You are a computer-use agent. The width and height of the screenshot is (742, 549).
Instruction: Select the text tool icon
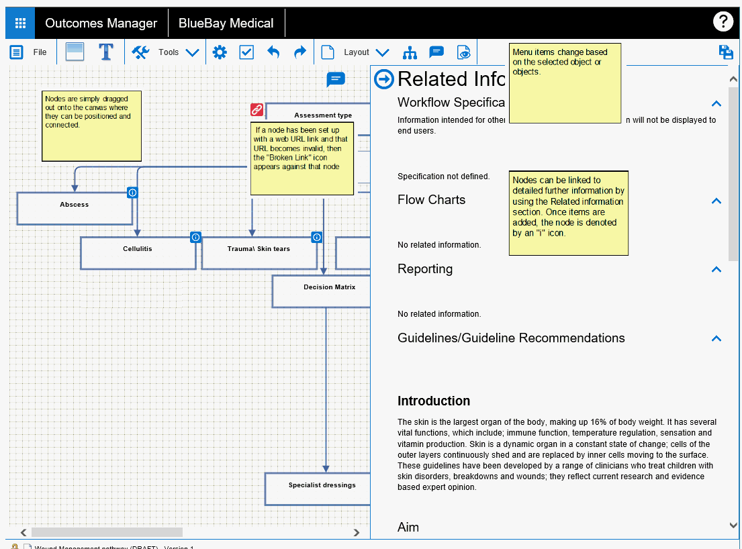(x=106, y=52)
